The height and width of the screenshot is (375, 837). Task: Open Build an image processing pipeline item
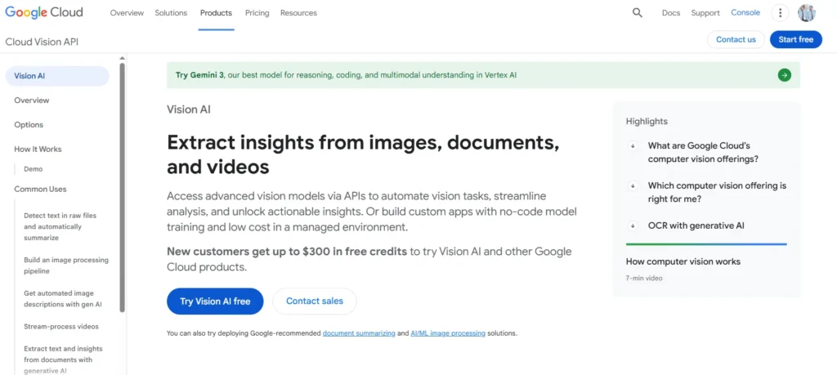[66, 266]
